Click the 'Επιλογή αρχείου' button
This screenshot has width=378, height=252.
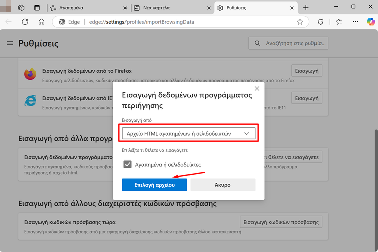coord(155,185)
